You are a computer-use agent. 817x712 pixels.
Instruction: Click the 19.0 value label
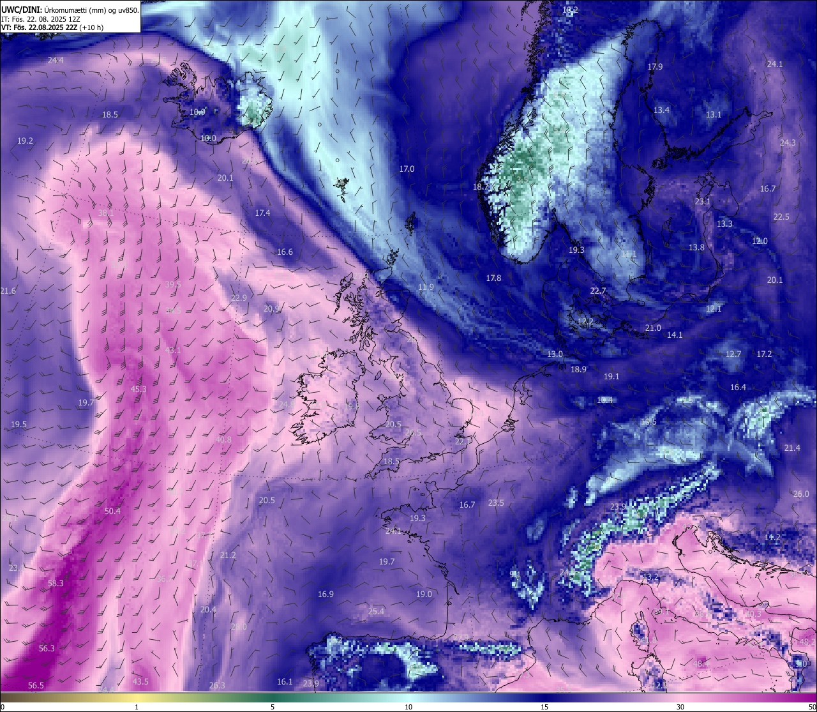point(424,595)
